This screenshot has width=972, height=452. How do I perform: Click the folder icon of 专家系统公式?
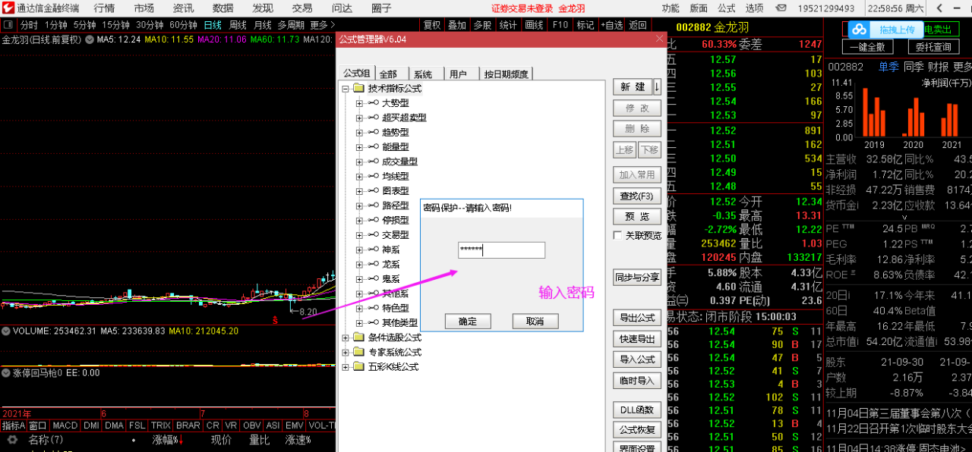tap(358, 352)
